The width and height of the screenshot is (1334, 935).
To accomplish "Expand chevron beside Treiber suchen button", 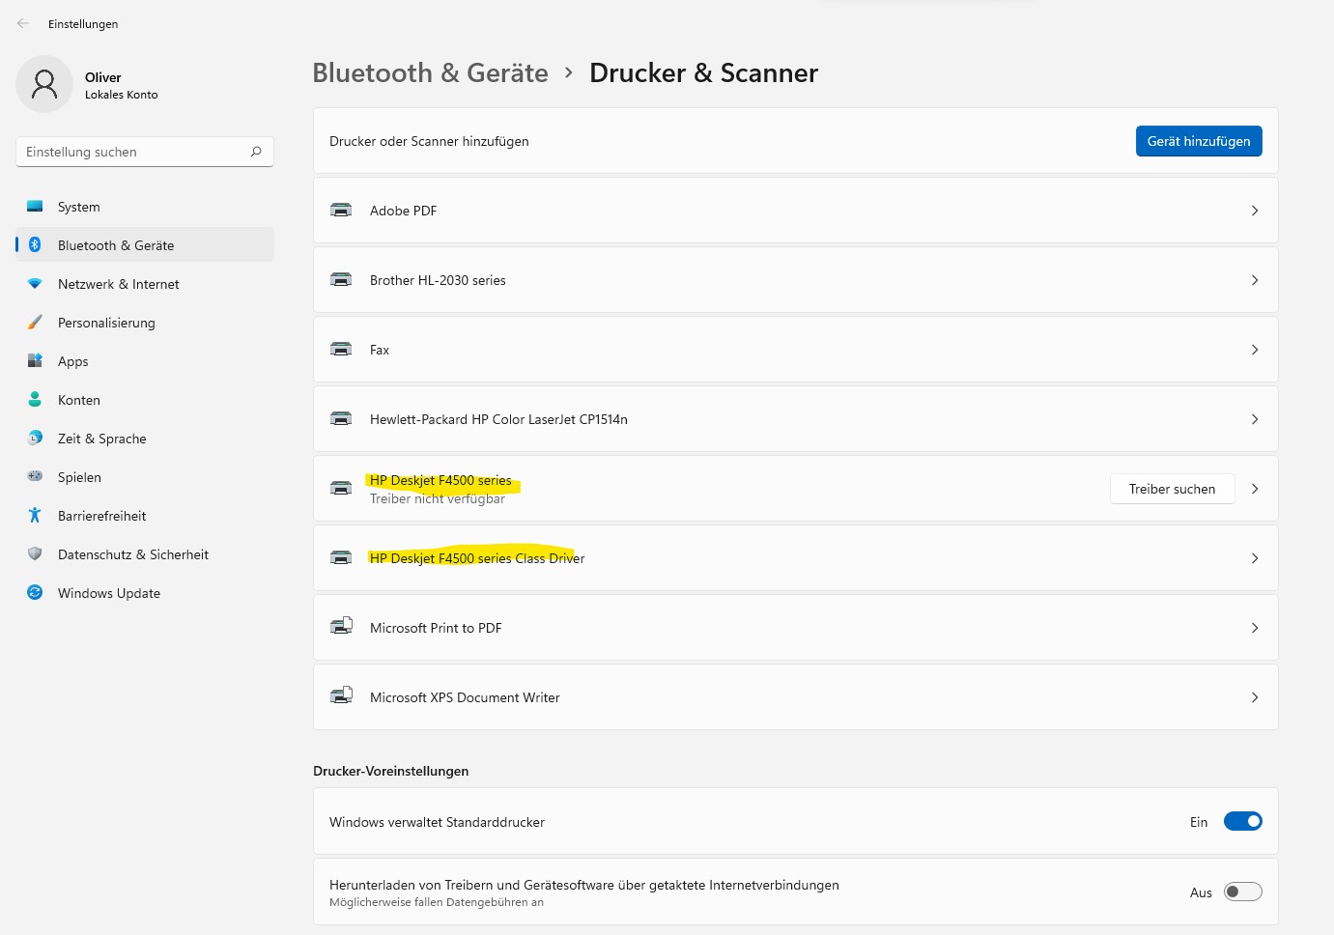I will [1255, 489].
